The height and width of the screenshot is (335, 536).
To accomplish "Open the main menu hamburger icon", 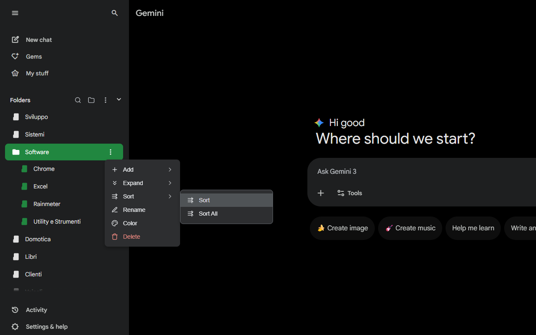I will click(15, 13).
